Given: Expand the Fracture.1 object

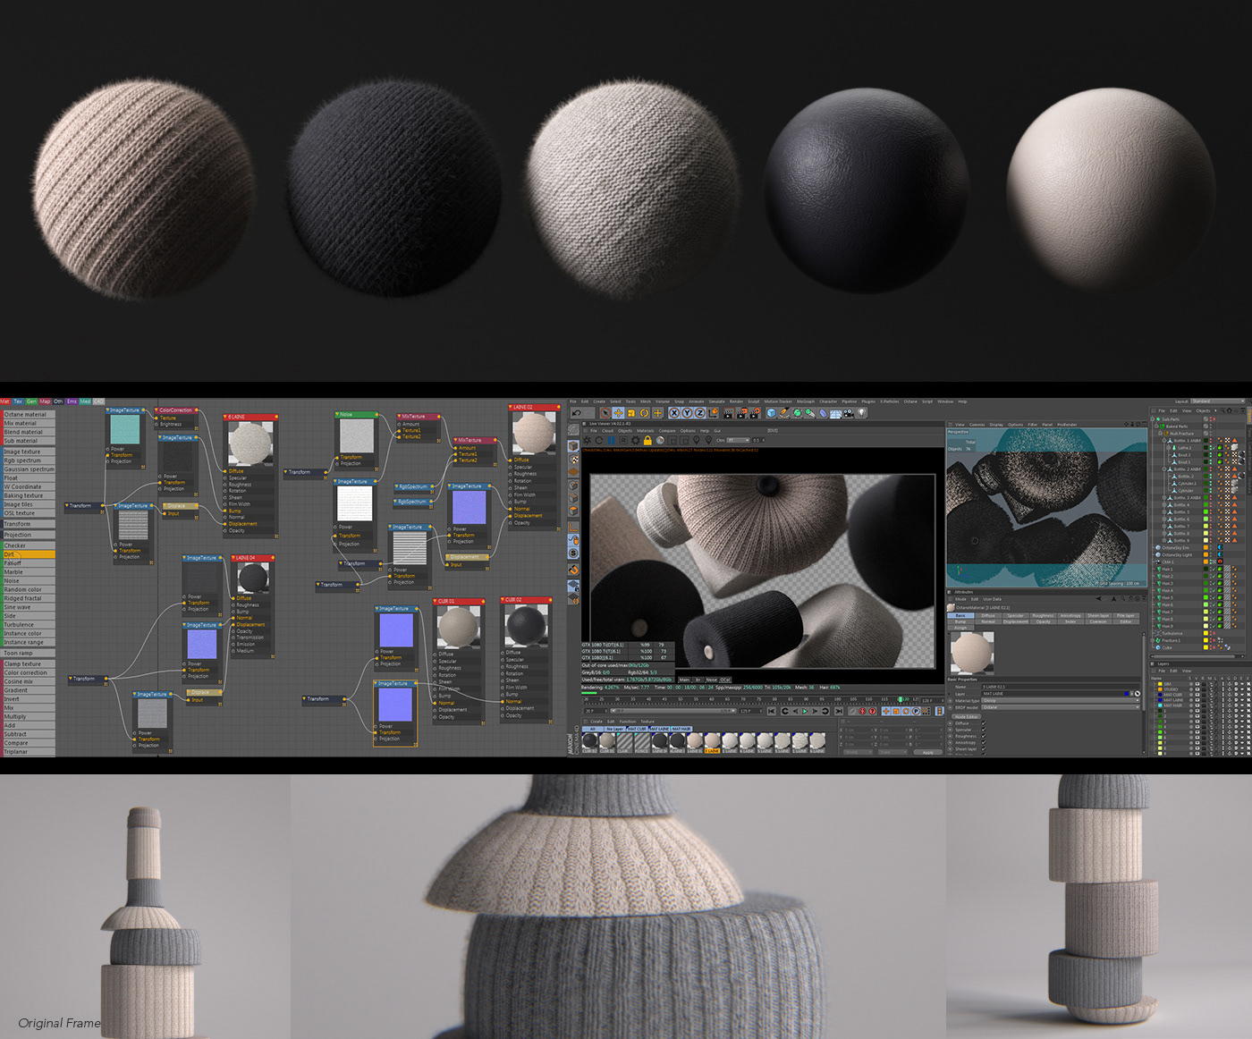Looking at the screenshot, I should pyautogui.click(x=1152, y=640).
